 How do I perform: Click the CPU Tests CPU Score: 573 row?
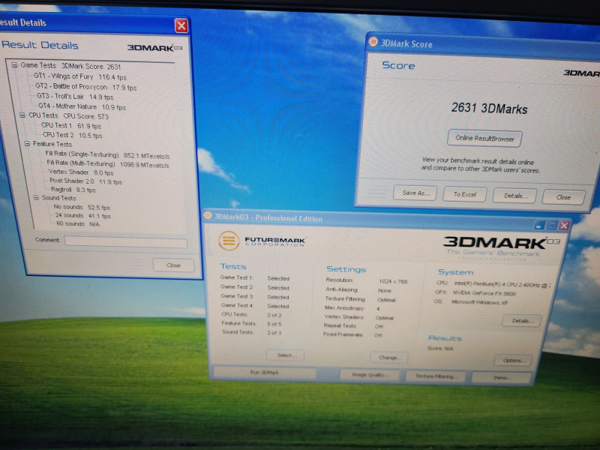tap(69, 115)
